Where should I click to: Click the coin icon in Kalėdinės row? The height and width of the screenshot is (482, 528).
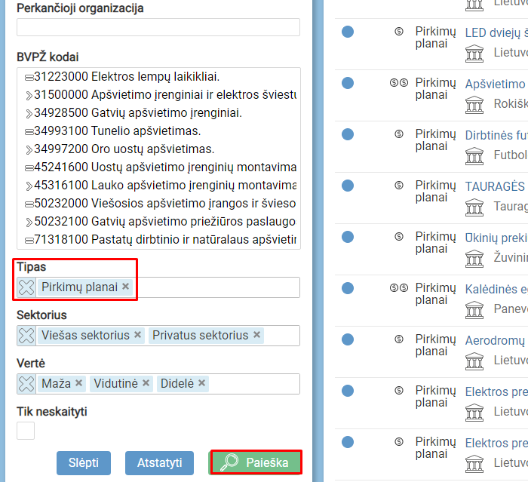click(x=398, y=288)
